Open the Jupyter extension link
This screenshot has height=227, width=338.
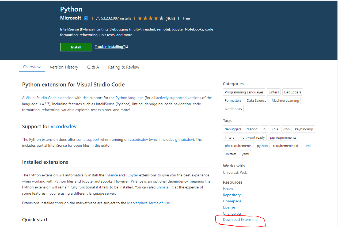[132, 175]
